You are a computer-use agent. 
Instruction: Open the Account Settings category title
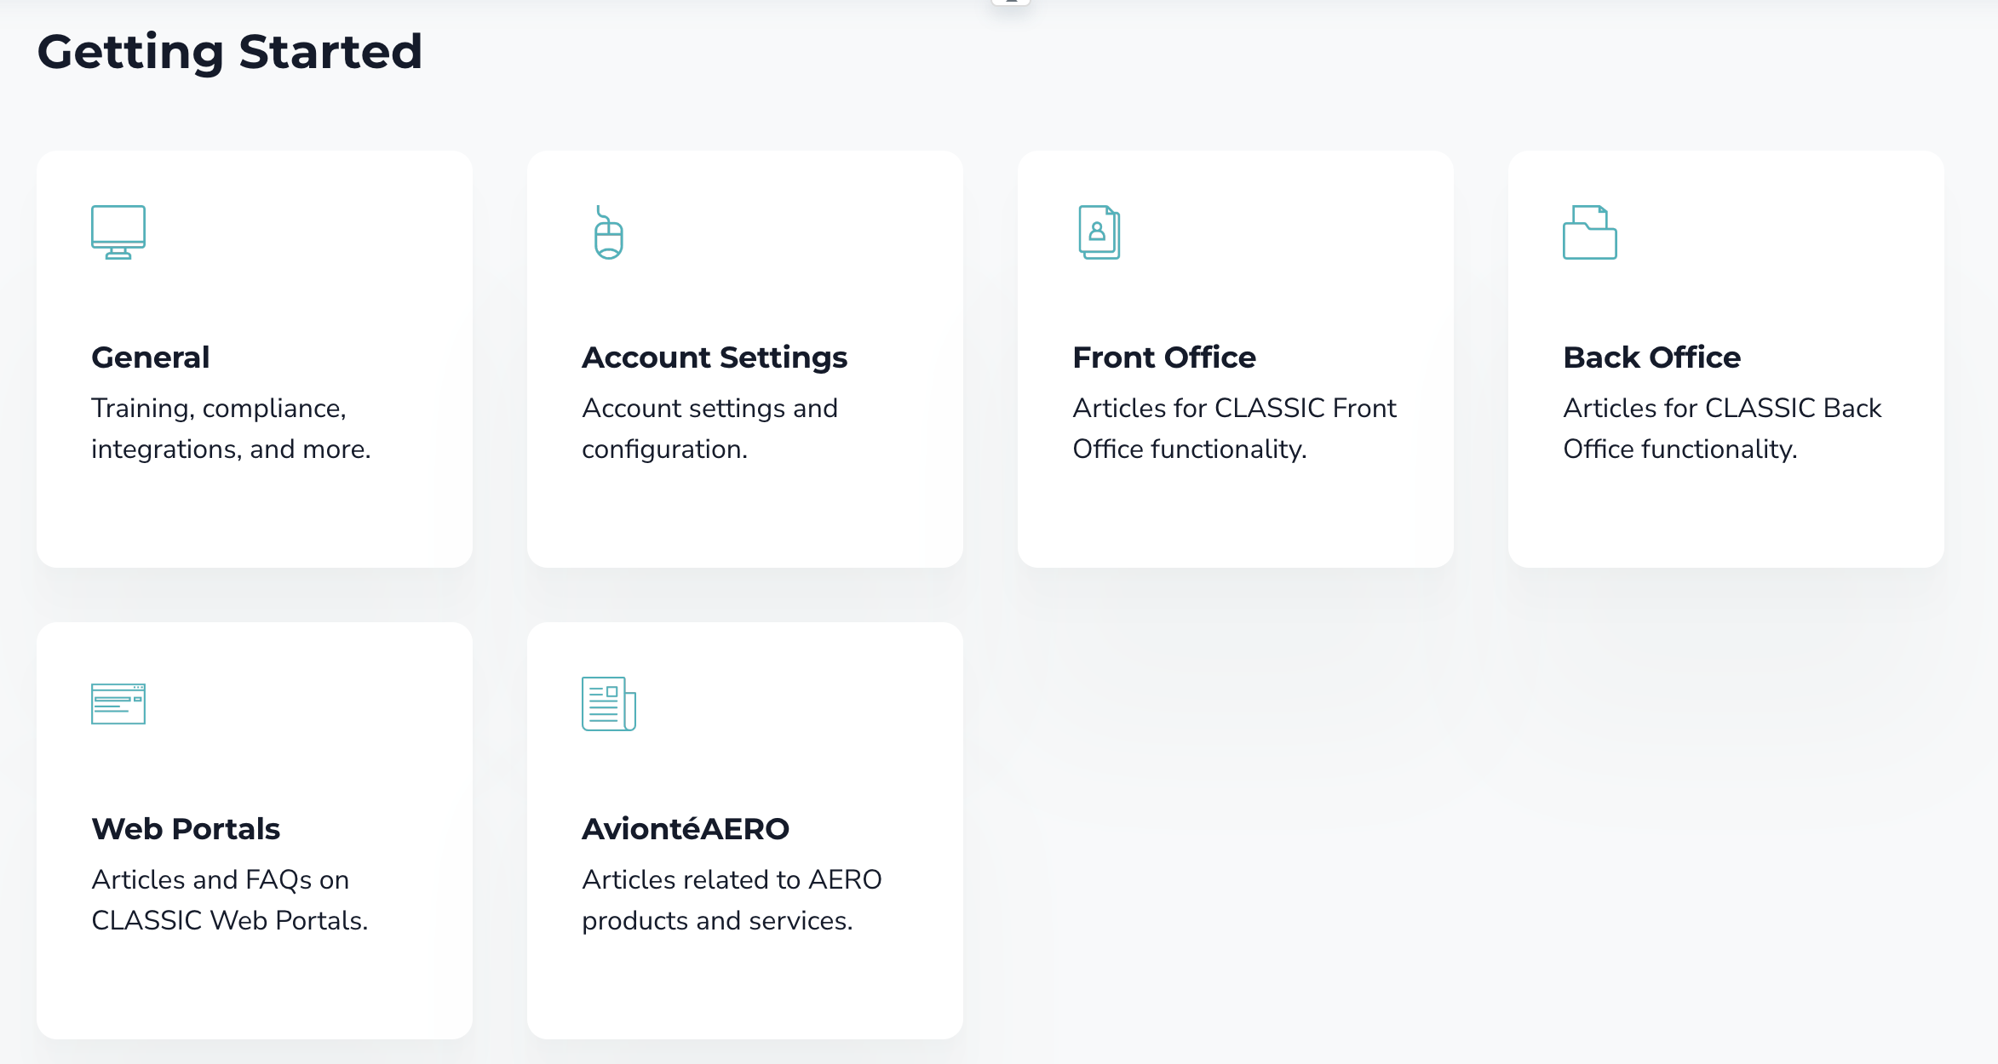tap(715, 358)
